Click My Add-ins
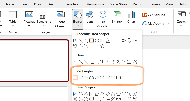 [x=154, y=23]
